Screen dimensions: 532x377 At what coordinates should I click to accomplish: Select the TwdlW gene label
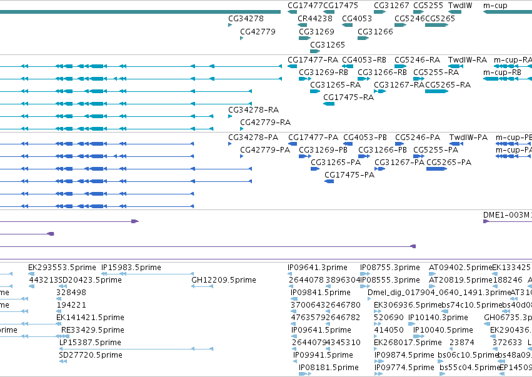(460, 6)
